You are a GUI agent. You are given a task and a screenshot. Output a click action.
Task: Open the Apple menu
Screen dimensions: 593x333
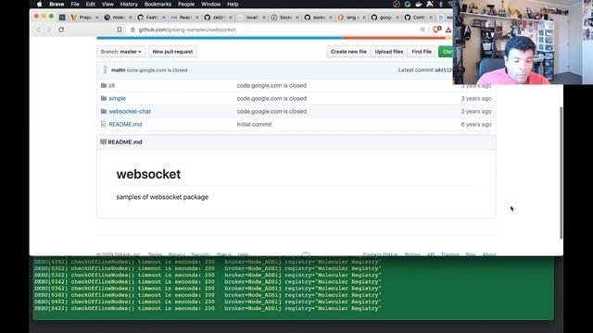(39, 4)
